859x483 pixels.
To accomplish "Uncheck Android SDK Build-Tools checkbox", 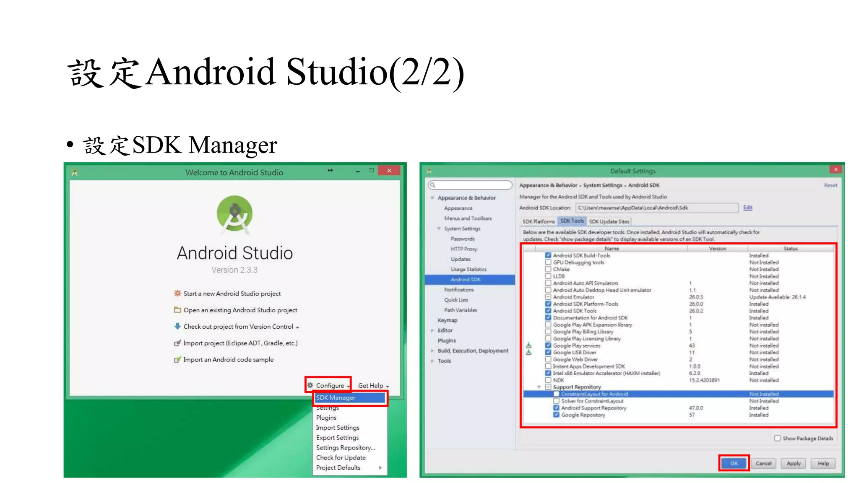I will tap(548, 255).
